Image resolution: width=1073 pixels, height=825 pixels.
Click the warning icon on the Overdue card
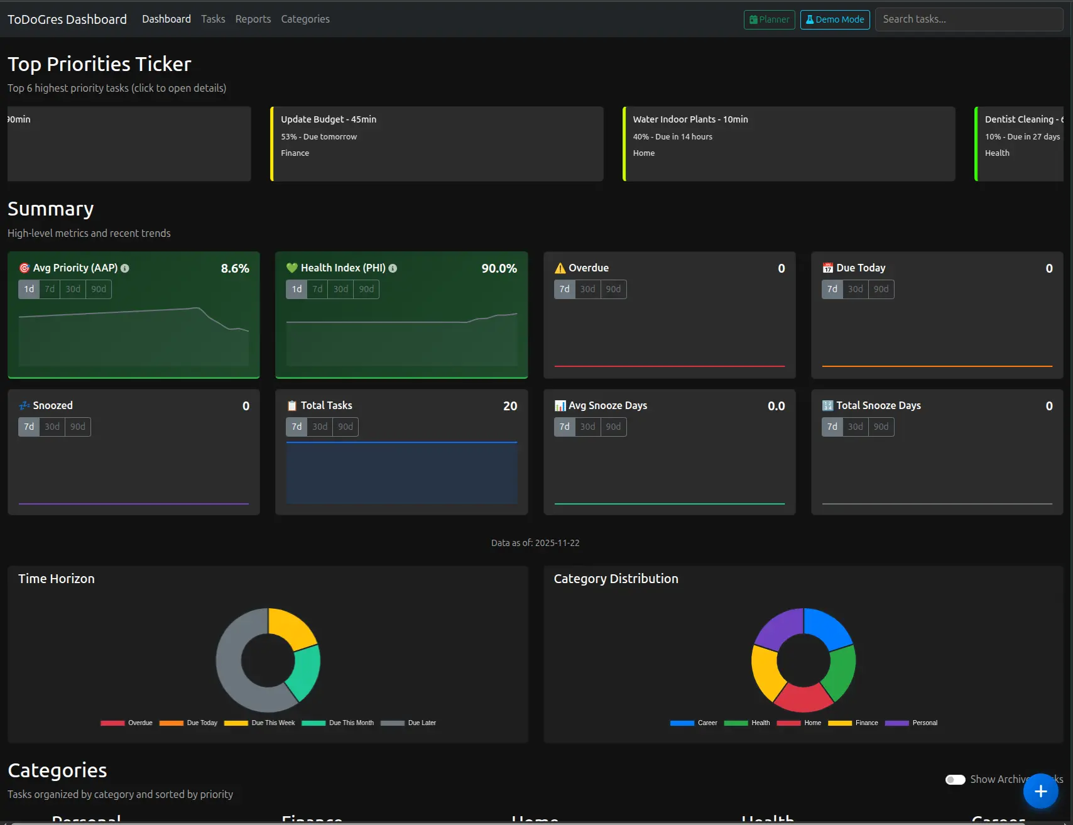pyautogui.click(x=560, y=267)
